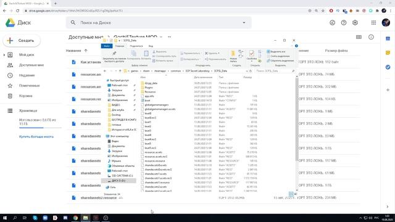This screenshot has width=395, height=222.
Task: Click the plus add-ons icon in side panel
Action: tap(388, 90)
